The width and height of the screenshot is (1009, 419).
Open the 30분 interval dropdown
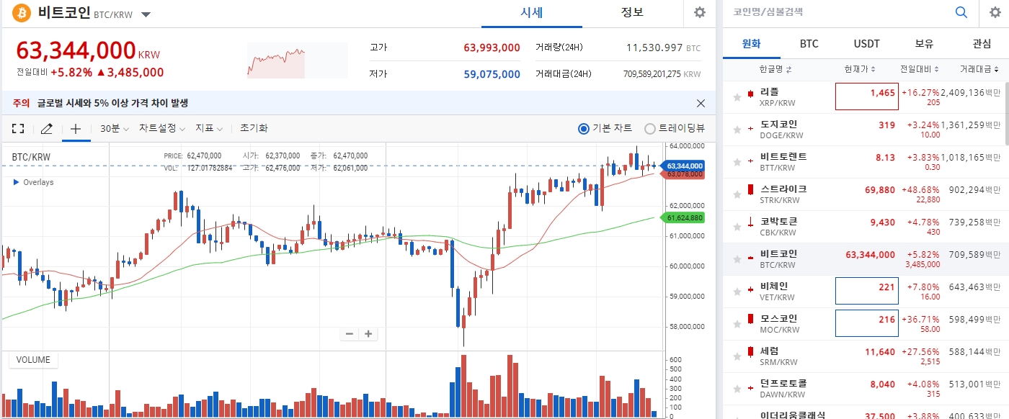[x=115, y=128]
